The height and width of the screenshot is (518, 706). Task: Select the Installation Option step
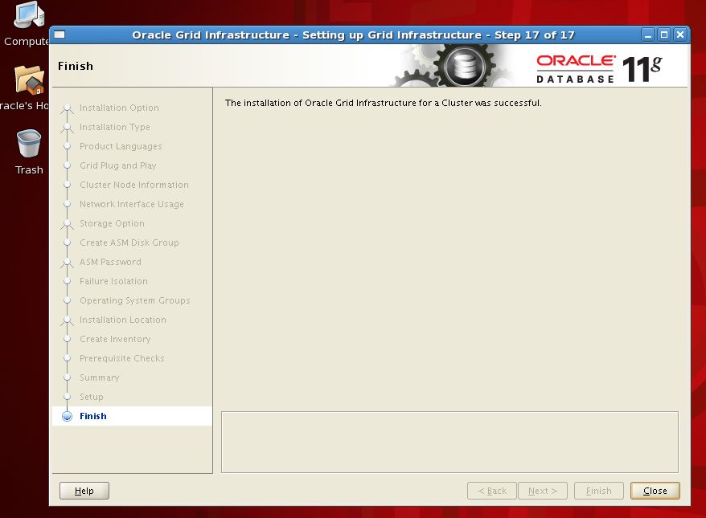pyautogui.click(x=119, y=108)
